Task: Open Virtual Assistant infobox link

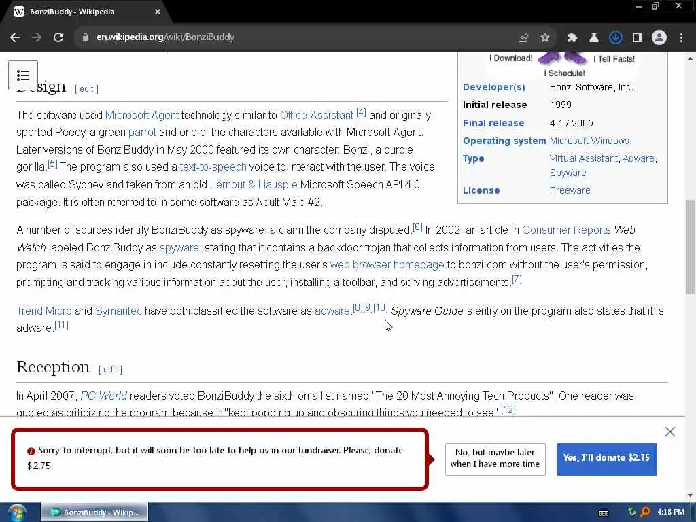Action: (584, 158)
